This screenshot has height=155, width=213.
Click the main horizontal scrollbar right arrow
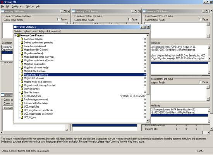tap(208, 132)
